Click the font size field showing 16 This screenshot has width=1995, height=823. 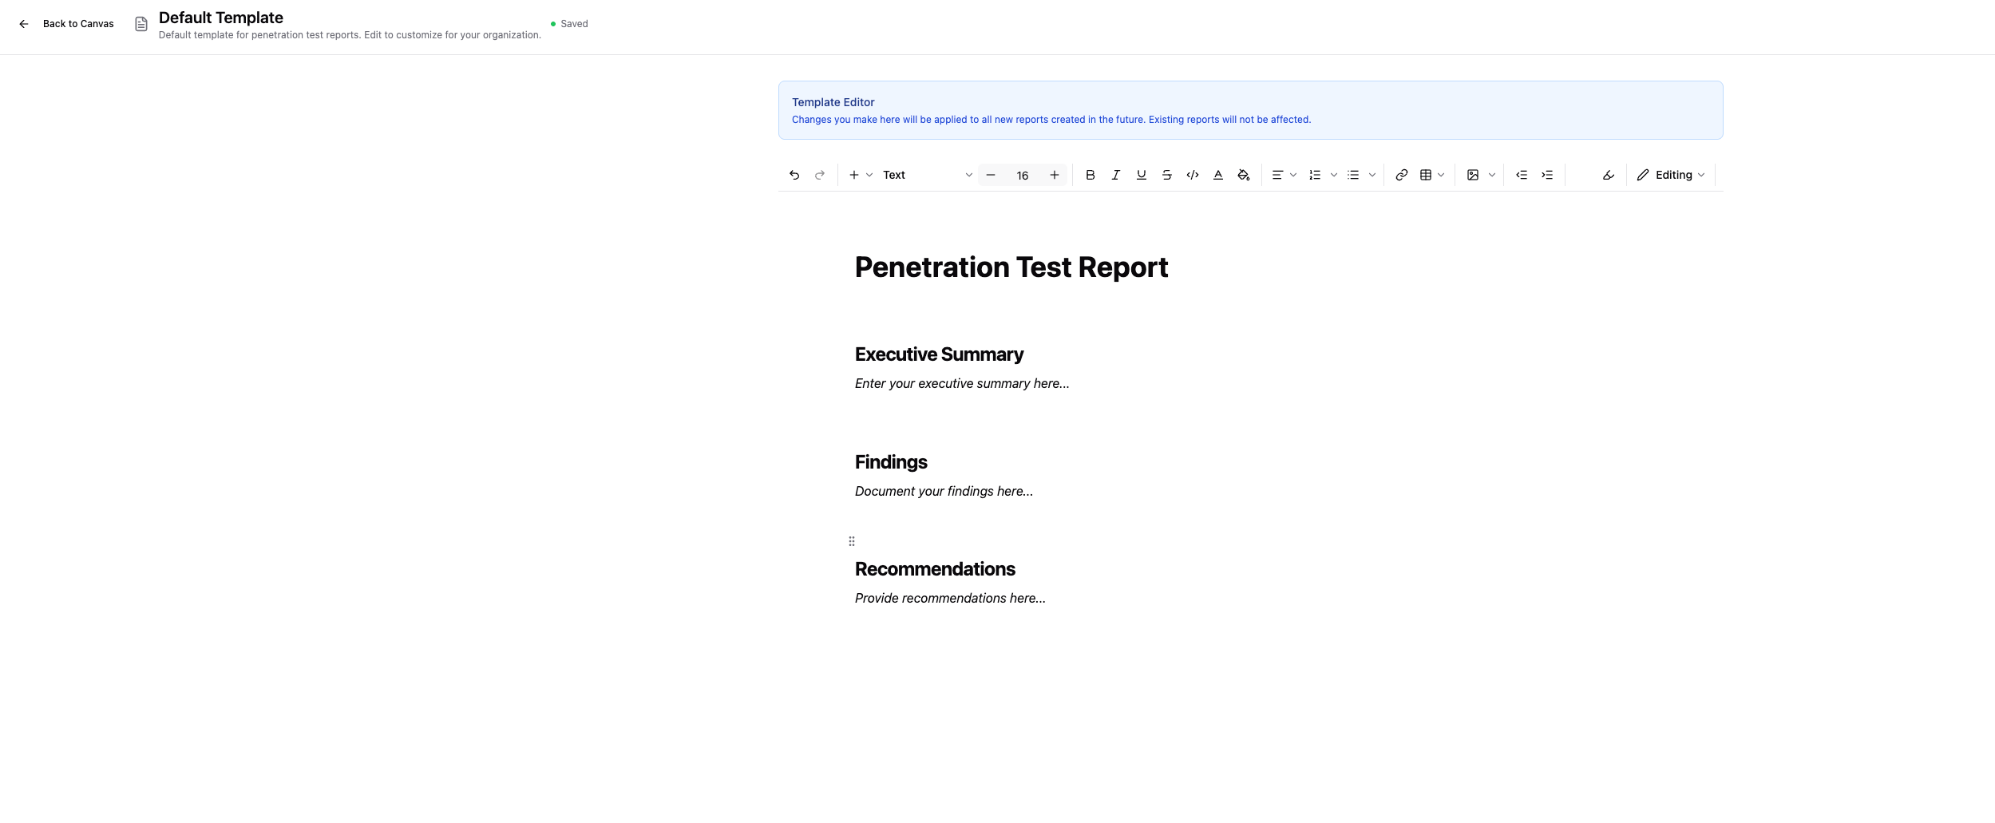pos(1022,176)
